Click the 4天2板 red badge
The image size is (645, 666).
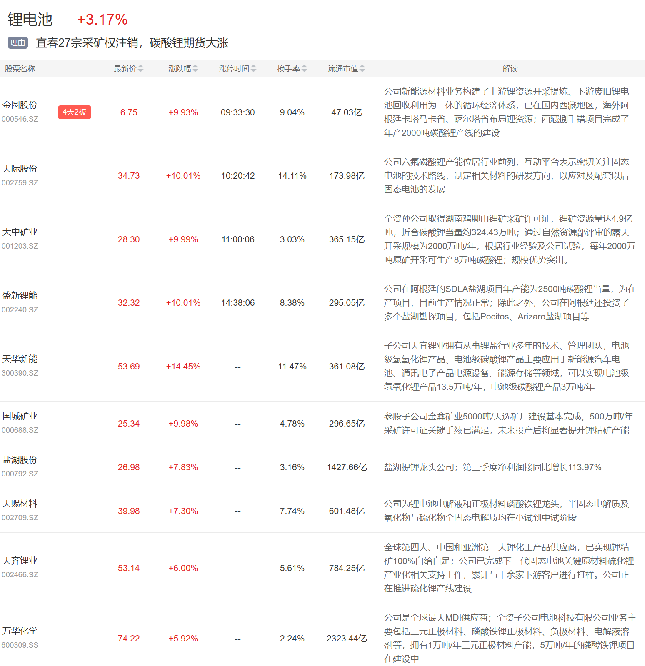[74, 112]
